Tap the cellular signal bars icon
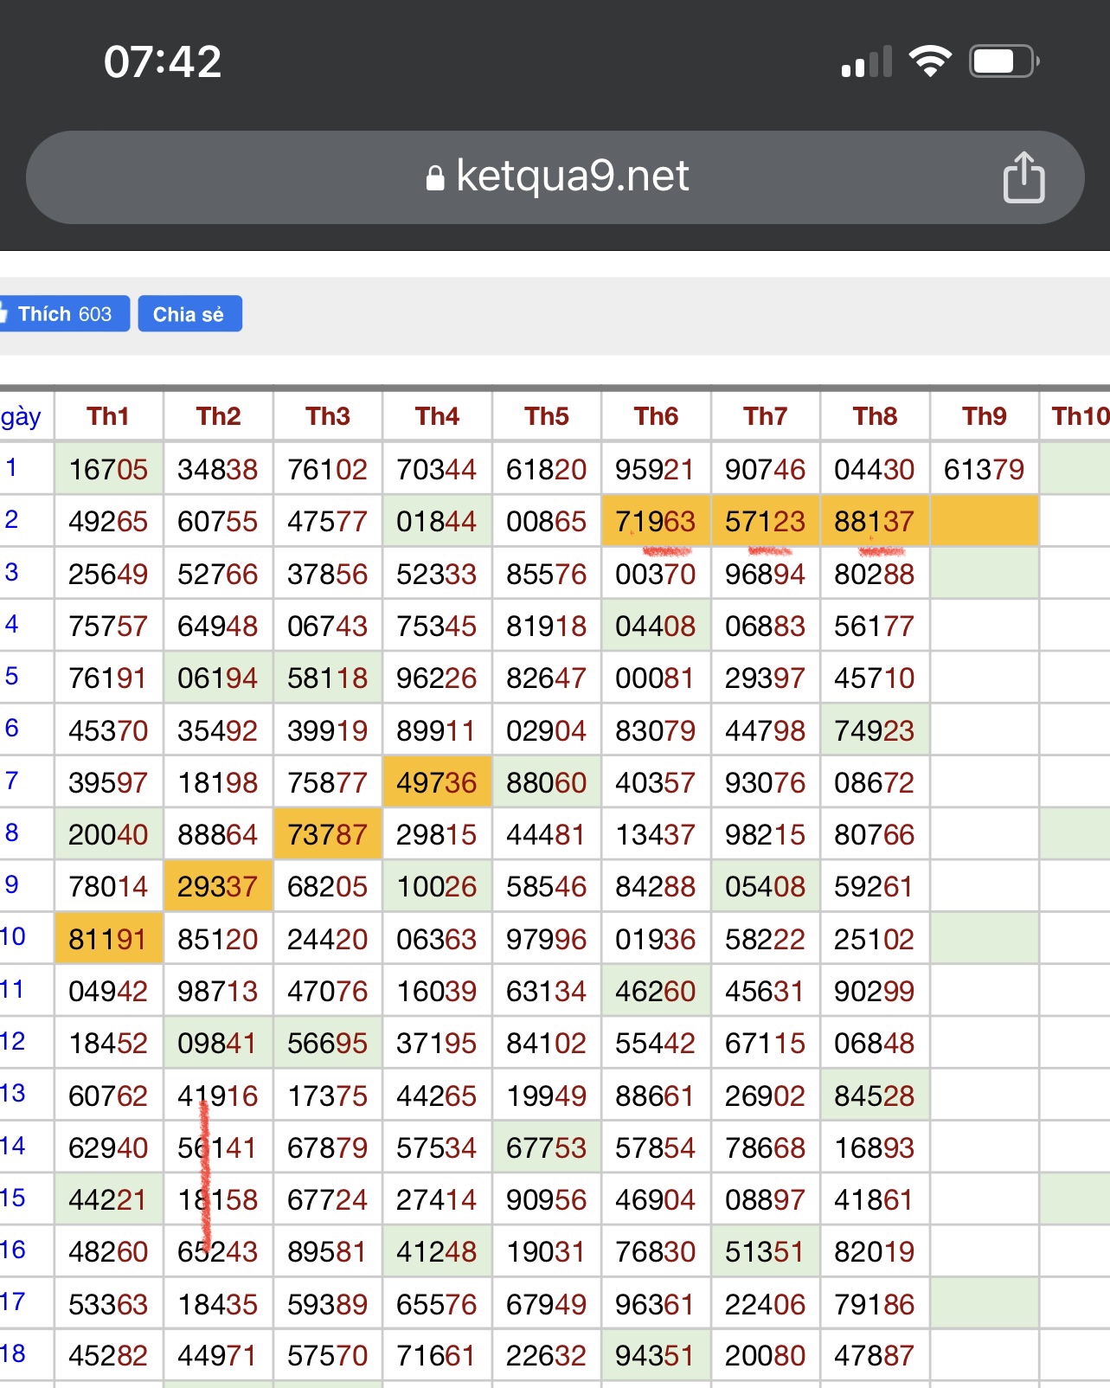 coord(866,62)
